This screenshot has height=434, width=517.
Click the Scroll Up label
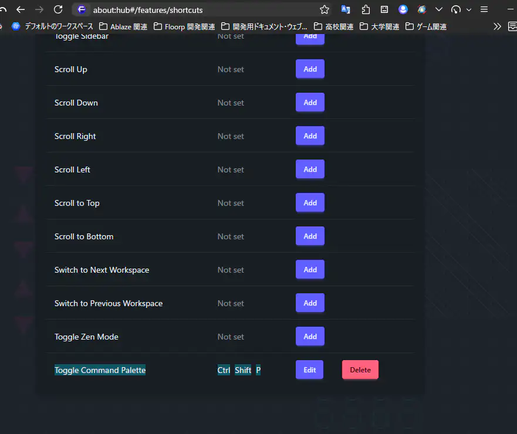pos(70,70)
